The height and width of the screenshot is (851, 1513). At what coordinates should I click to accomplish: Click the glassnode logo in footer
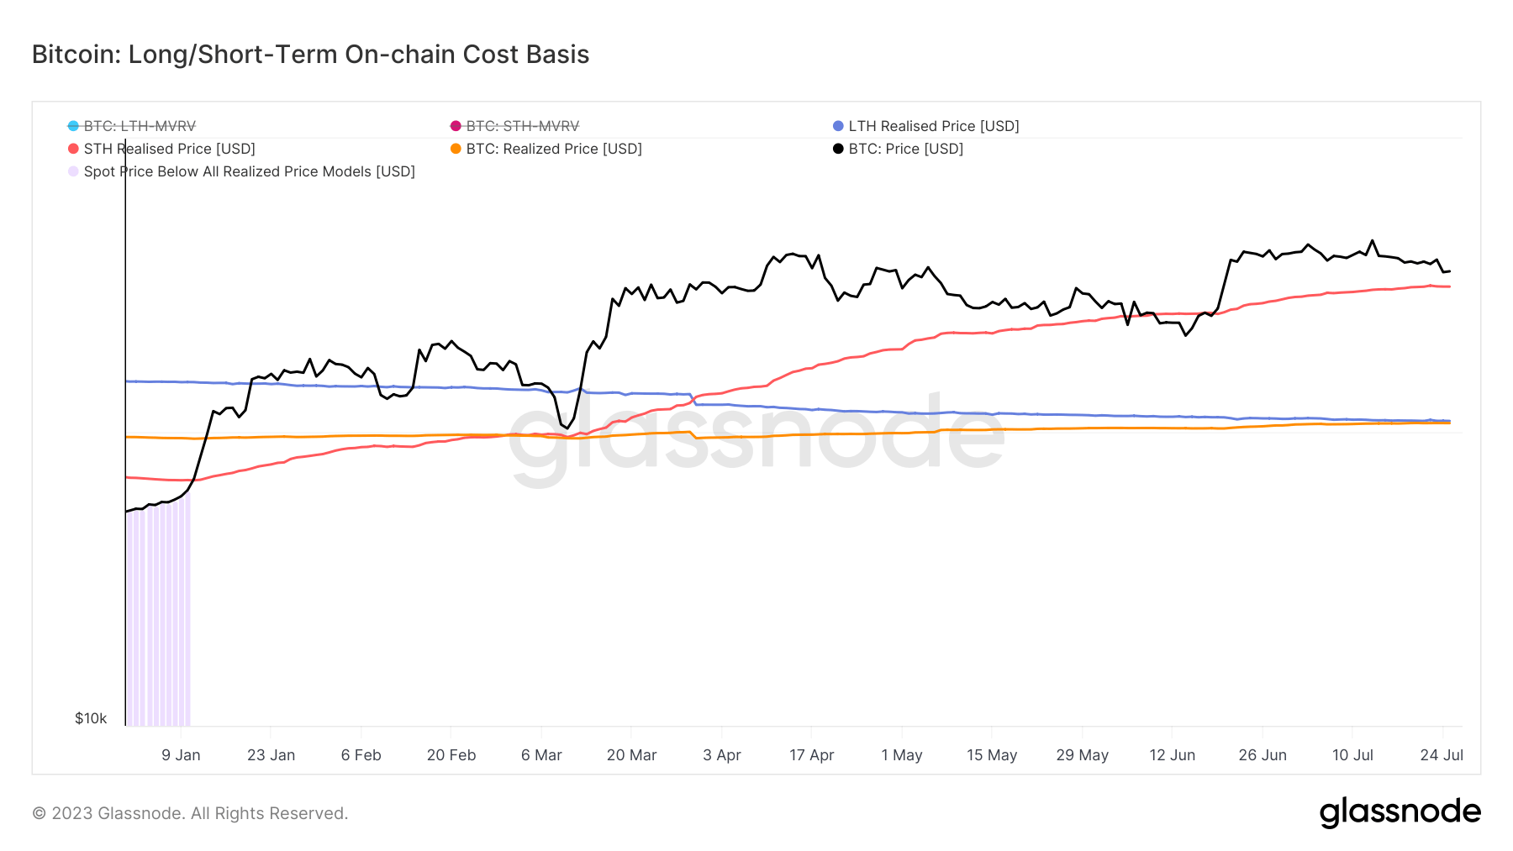(1400, 812)
